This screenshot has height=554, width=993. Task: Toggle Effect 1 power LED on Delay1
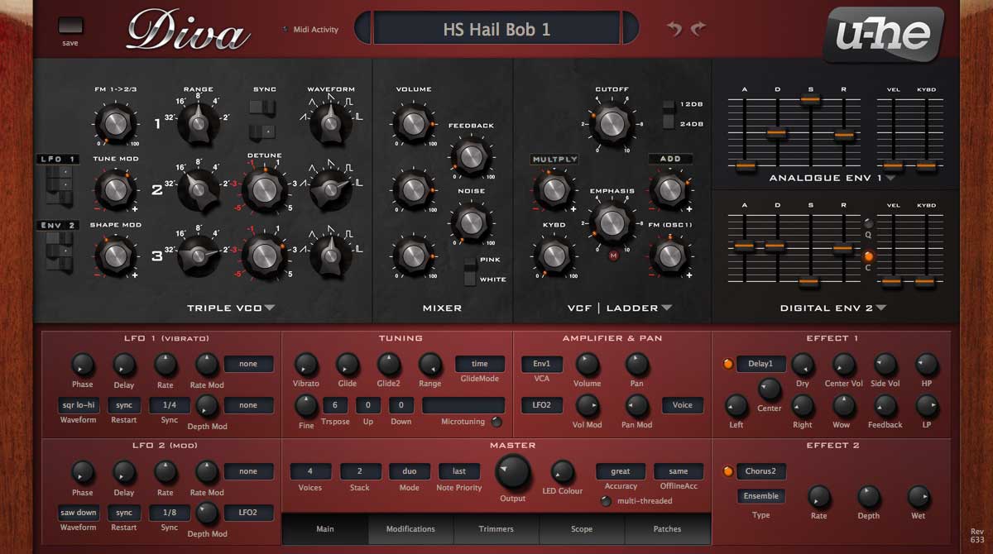(728, 364)
